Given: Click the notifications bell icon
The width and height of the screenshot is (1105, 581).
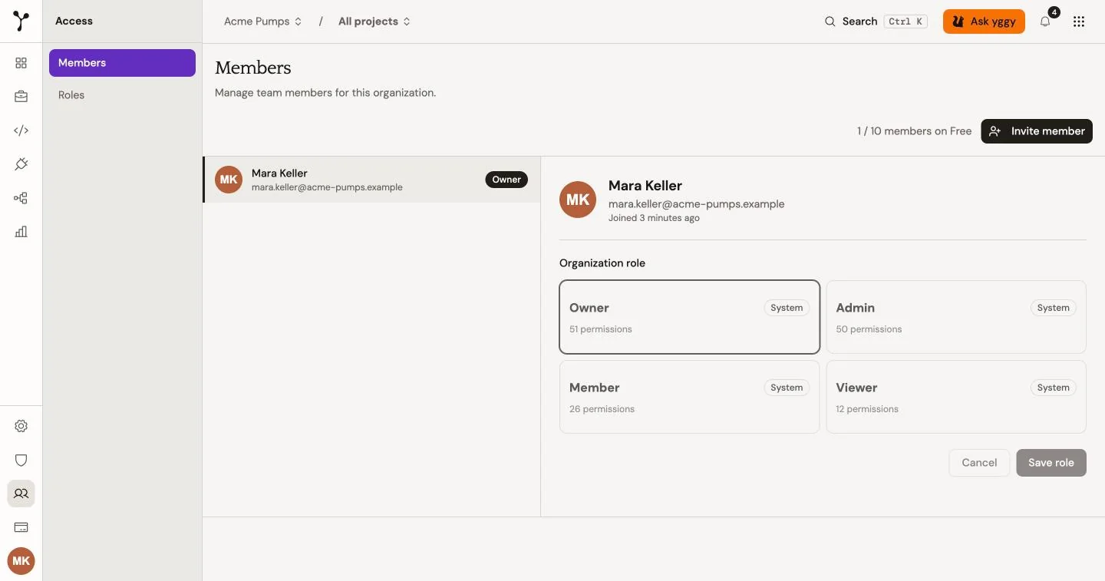Looking at the screenshot, I should point(1045,21).
